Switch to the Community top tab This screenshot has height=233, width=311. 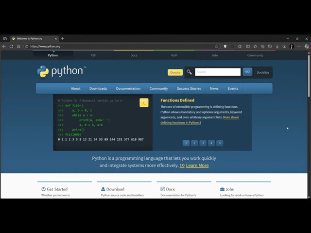point(255,55)
